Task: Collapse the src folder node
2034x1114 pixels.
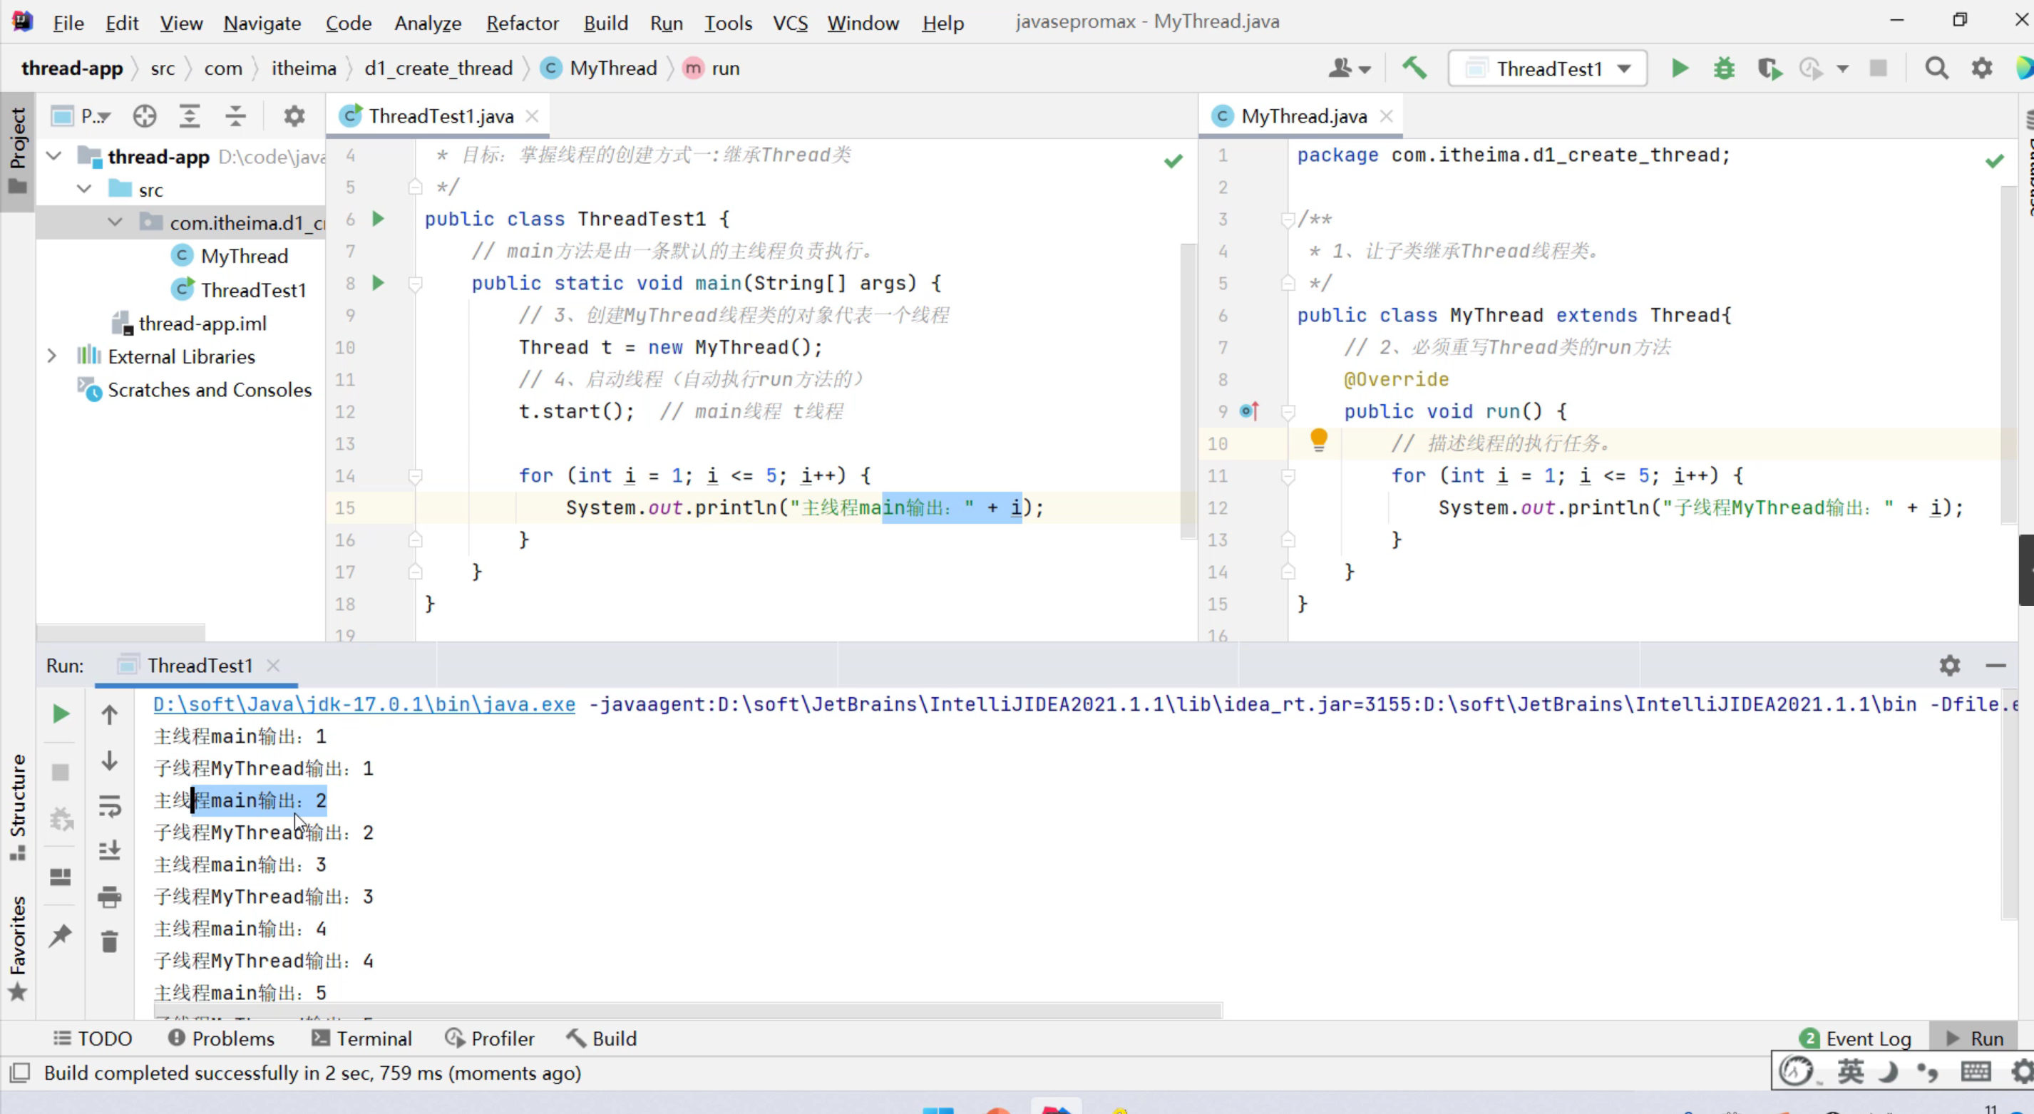Action: (x=85, y=189)
